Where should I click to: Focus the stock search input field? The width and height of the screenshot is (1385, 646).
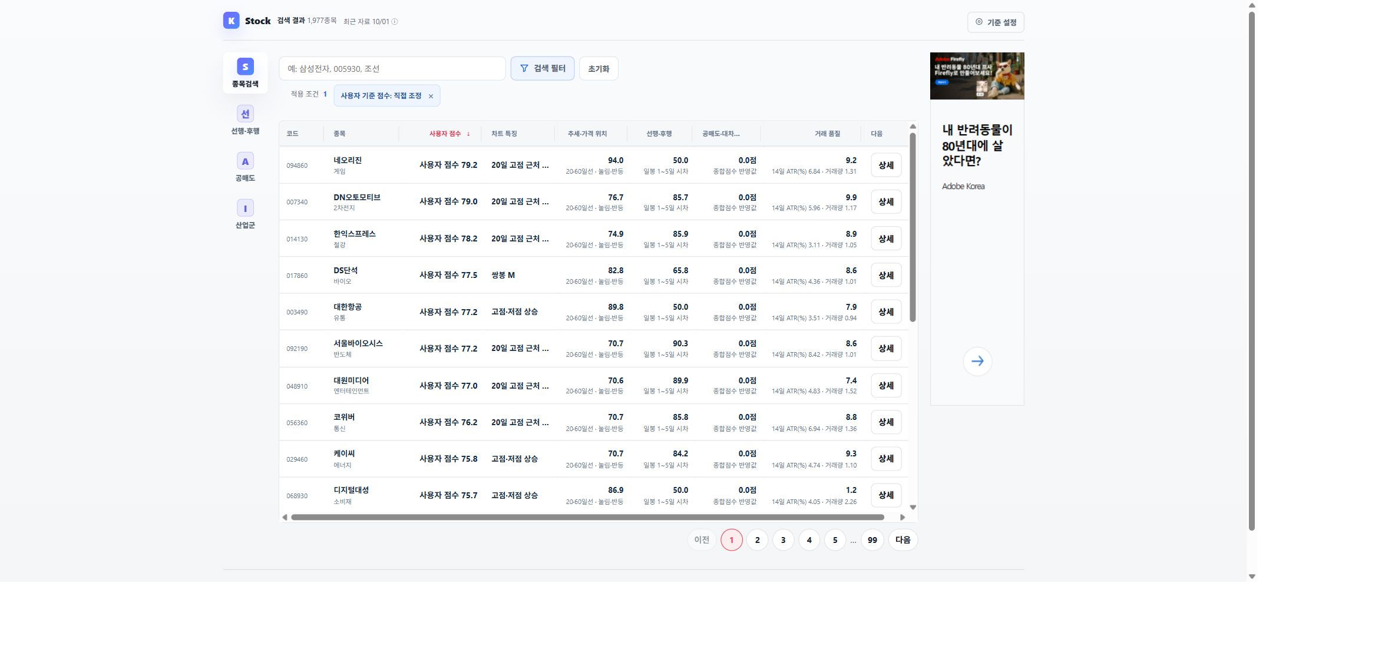click(392, 68)
